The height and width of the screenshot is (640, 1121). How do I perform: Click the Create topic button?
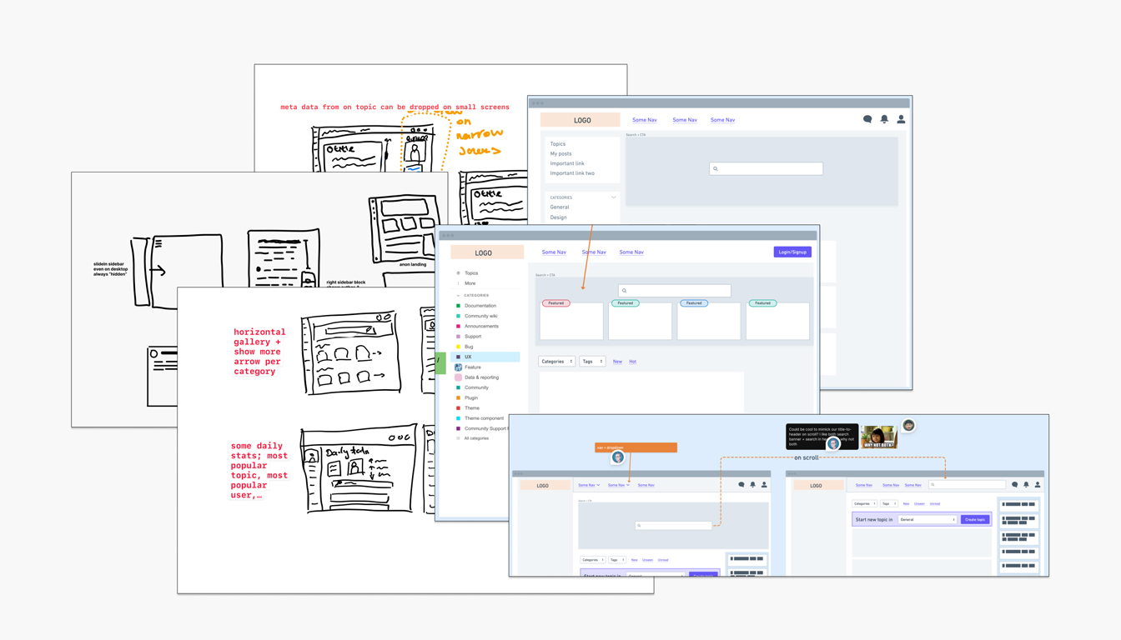point(975,519)
